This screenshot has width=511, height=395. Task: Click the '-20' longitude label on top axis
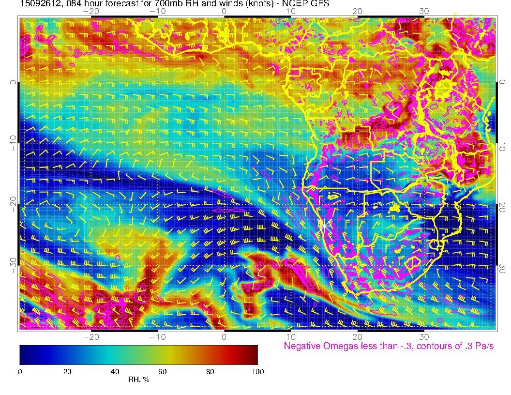[x=91, y=11]
